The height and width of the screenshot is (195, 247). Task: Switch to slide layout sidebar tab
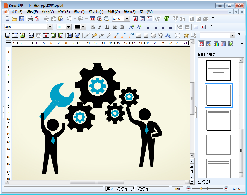201,44
